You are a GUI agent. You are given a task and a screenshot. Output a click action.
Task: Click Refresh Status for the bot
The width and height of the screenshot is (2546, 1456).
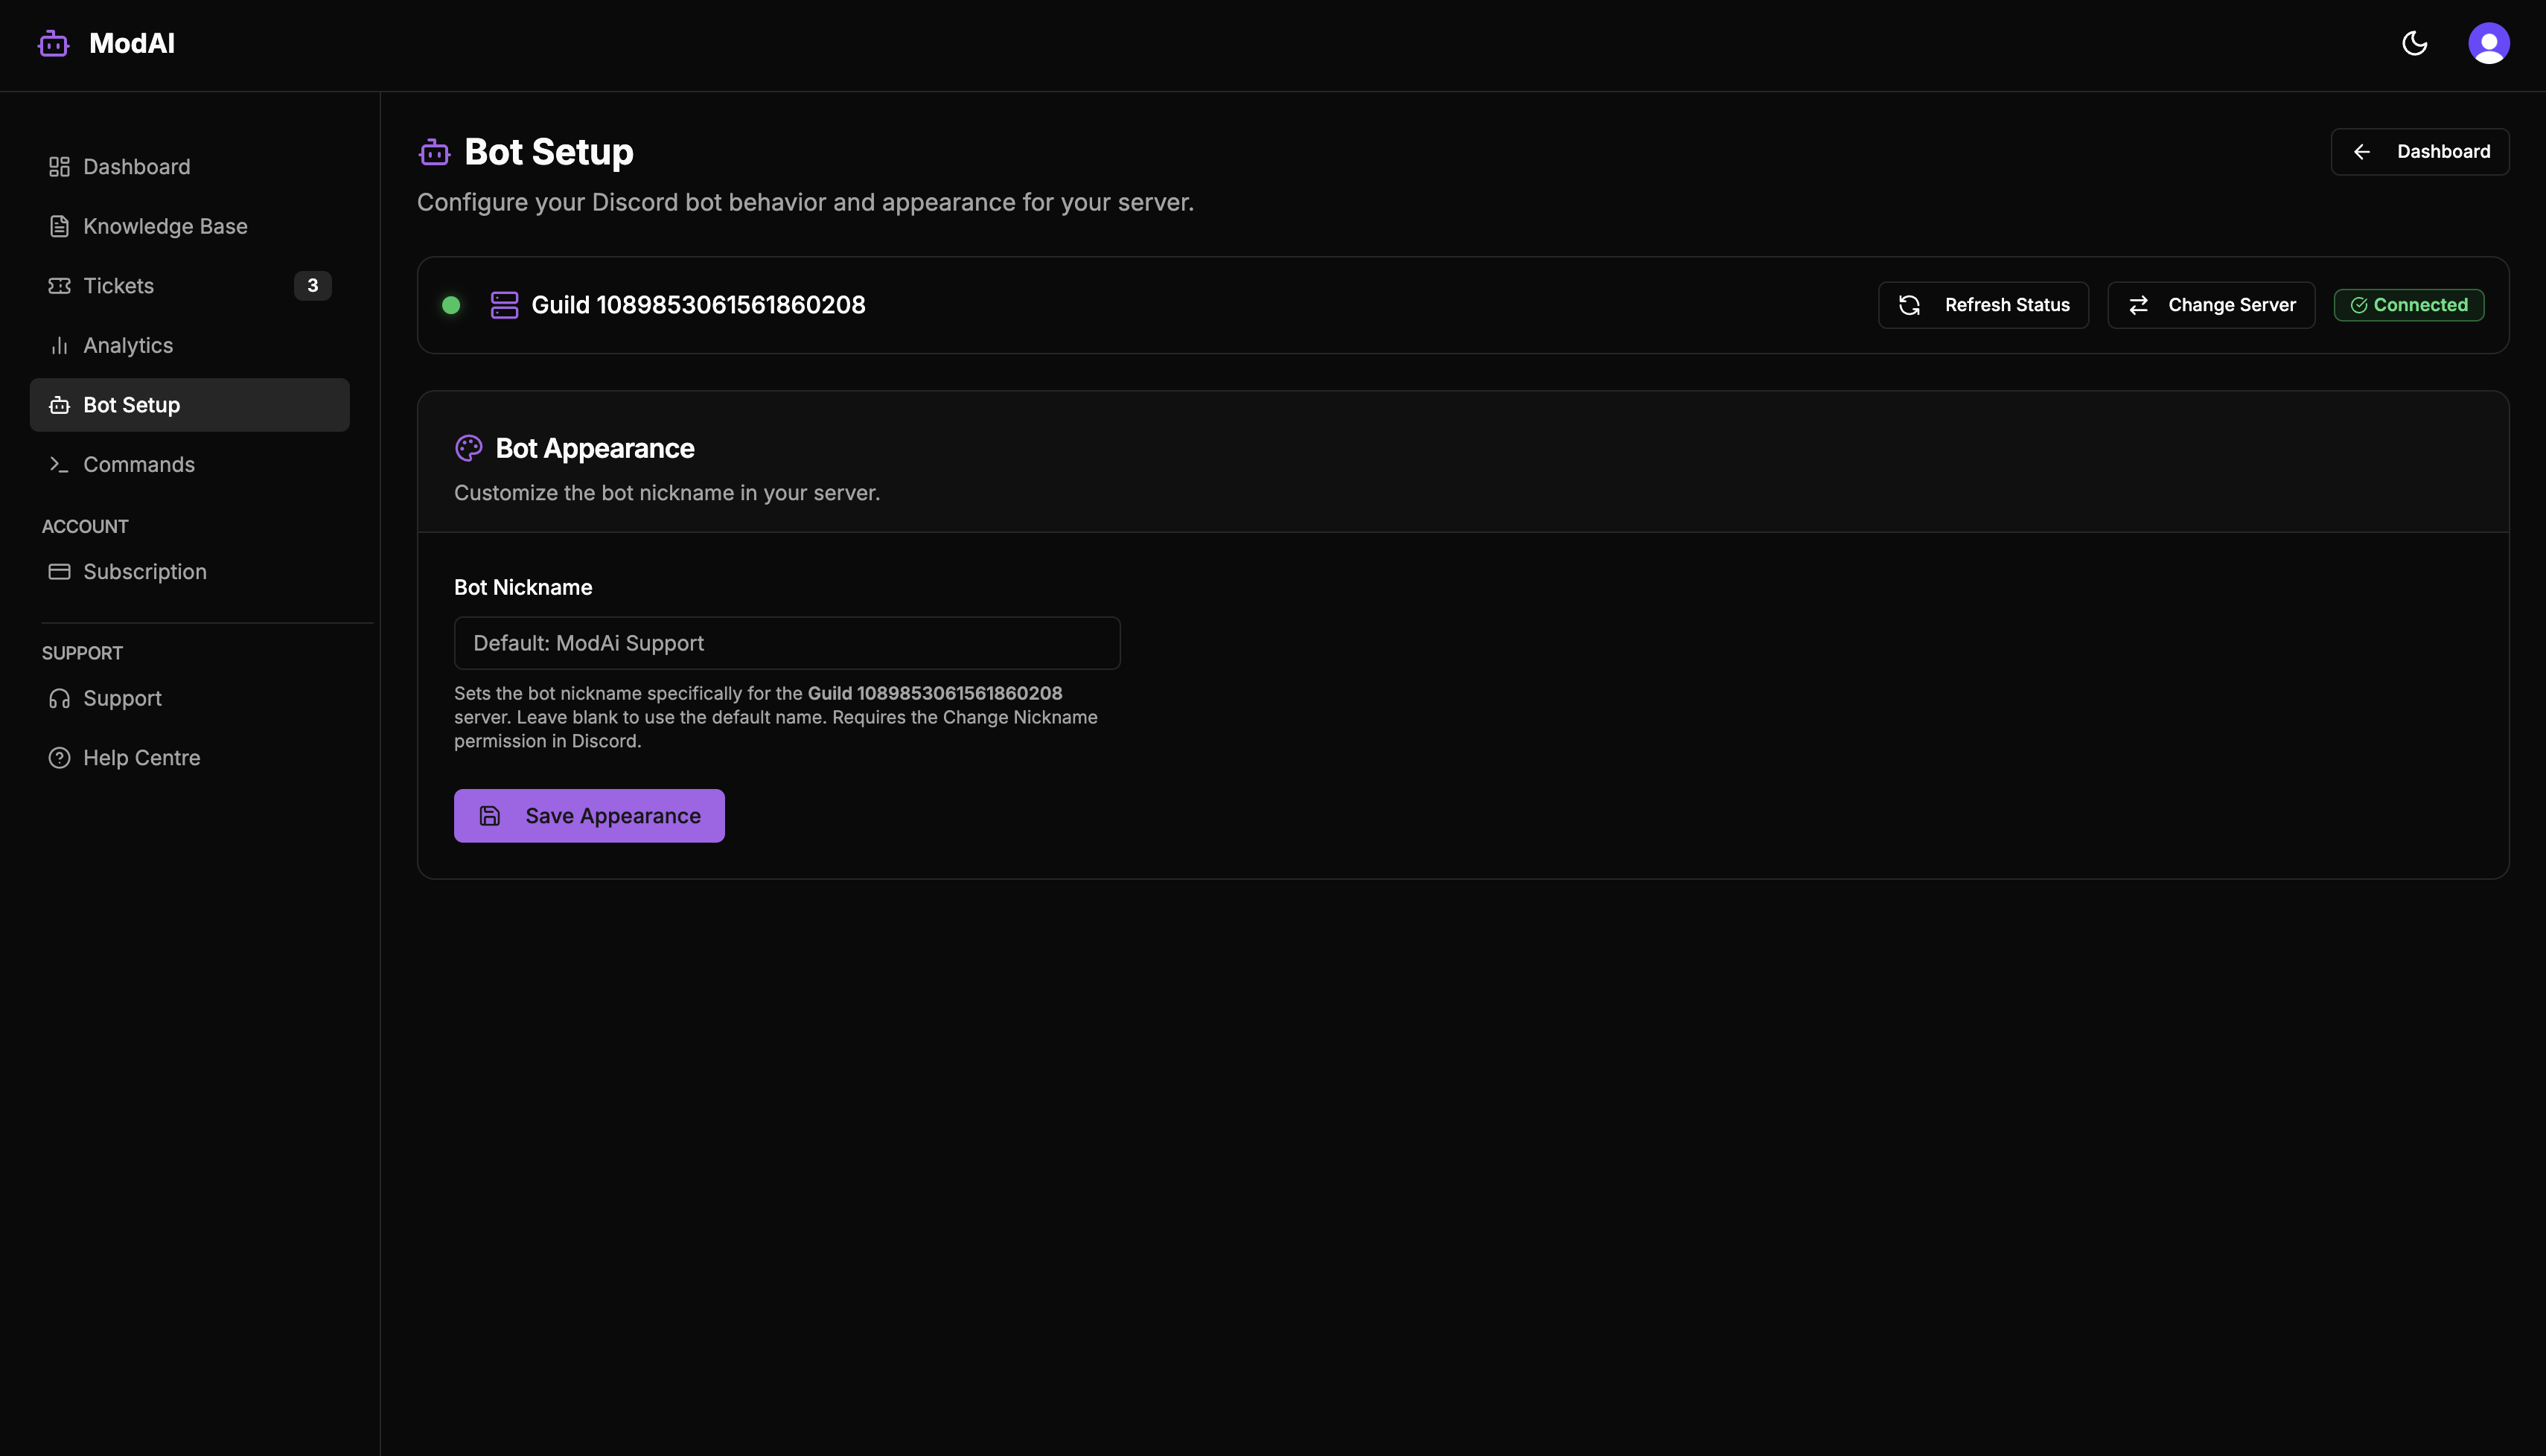pos(1983,305)
